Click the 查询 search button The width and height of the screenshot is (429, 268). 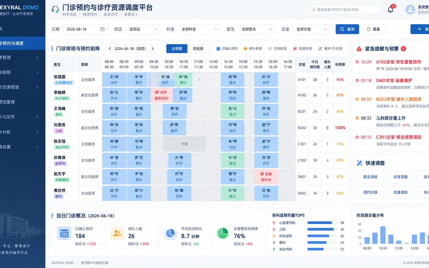tap(347, 29)
